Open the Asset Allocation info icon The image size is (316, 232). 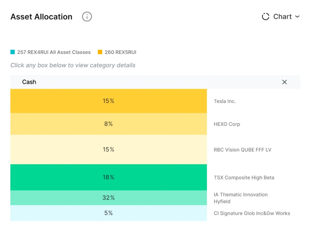[87, 17]
